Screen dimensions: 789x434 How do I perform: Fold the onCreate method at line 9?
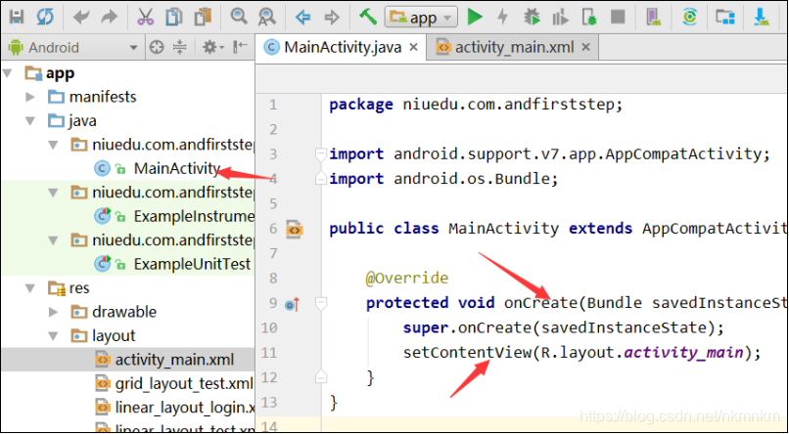320,303
